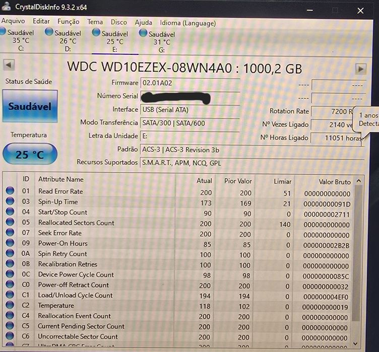
Task: Select the Spin-Up Time attribute name
Action: 58,202
